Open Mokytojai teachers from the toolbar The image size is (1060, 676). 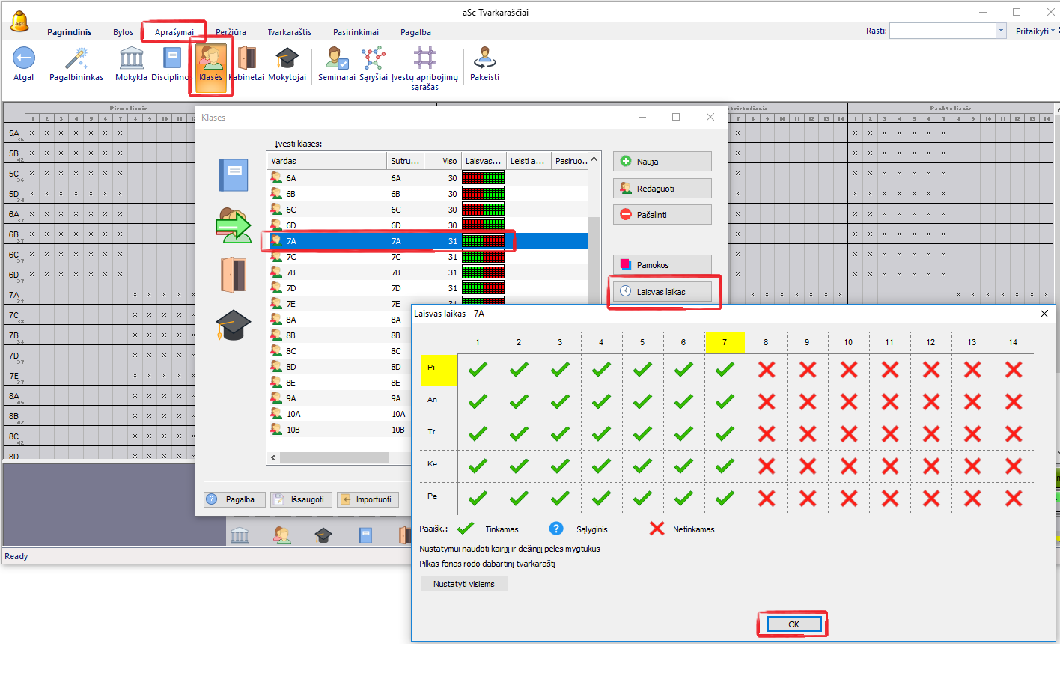click(x=287, y=59)
